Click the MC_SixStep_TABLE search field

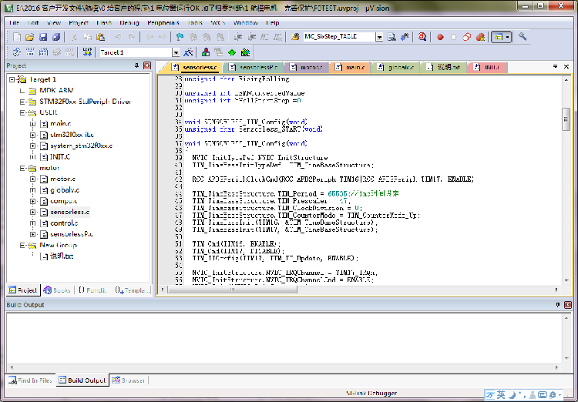coord(339,37)
